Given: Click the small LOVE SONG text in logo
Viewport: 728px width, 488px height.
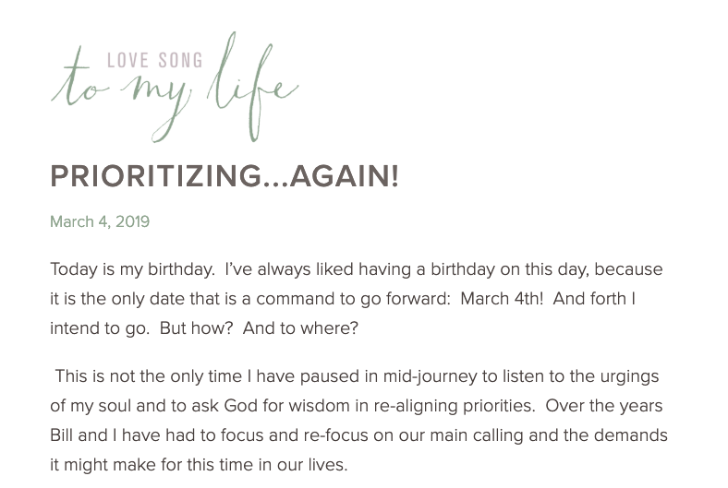Looking at the screenshot, I should coord(154,61).
